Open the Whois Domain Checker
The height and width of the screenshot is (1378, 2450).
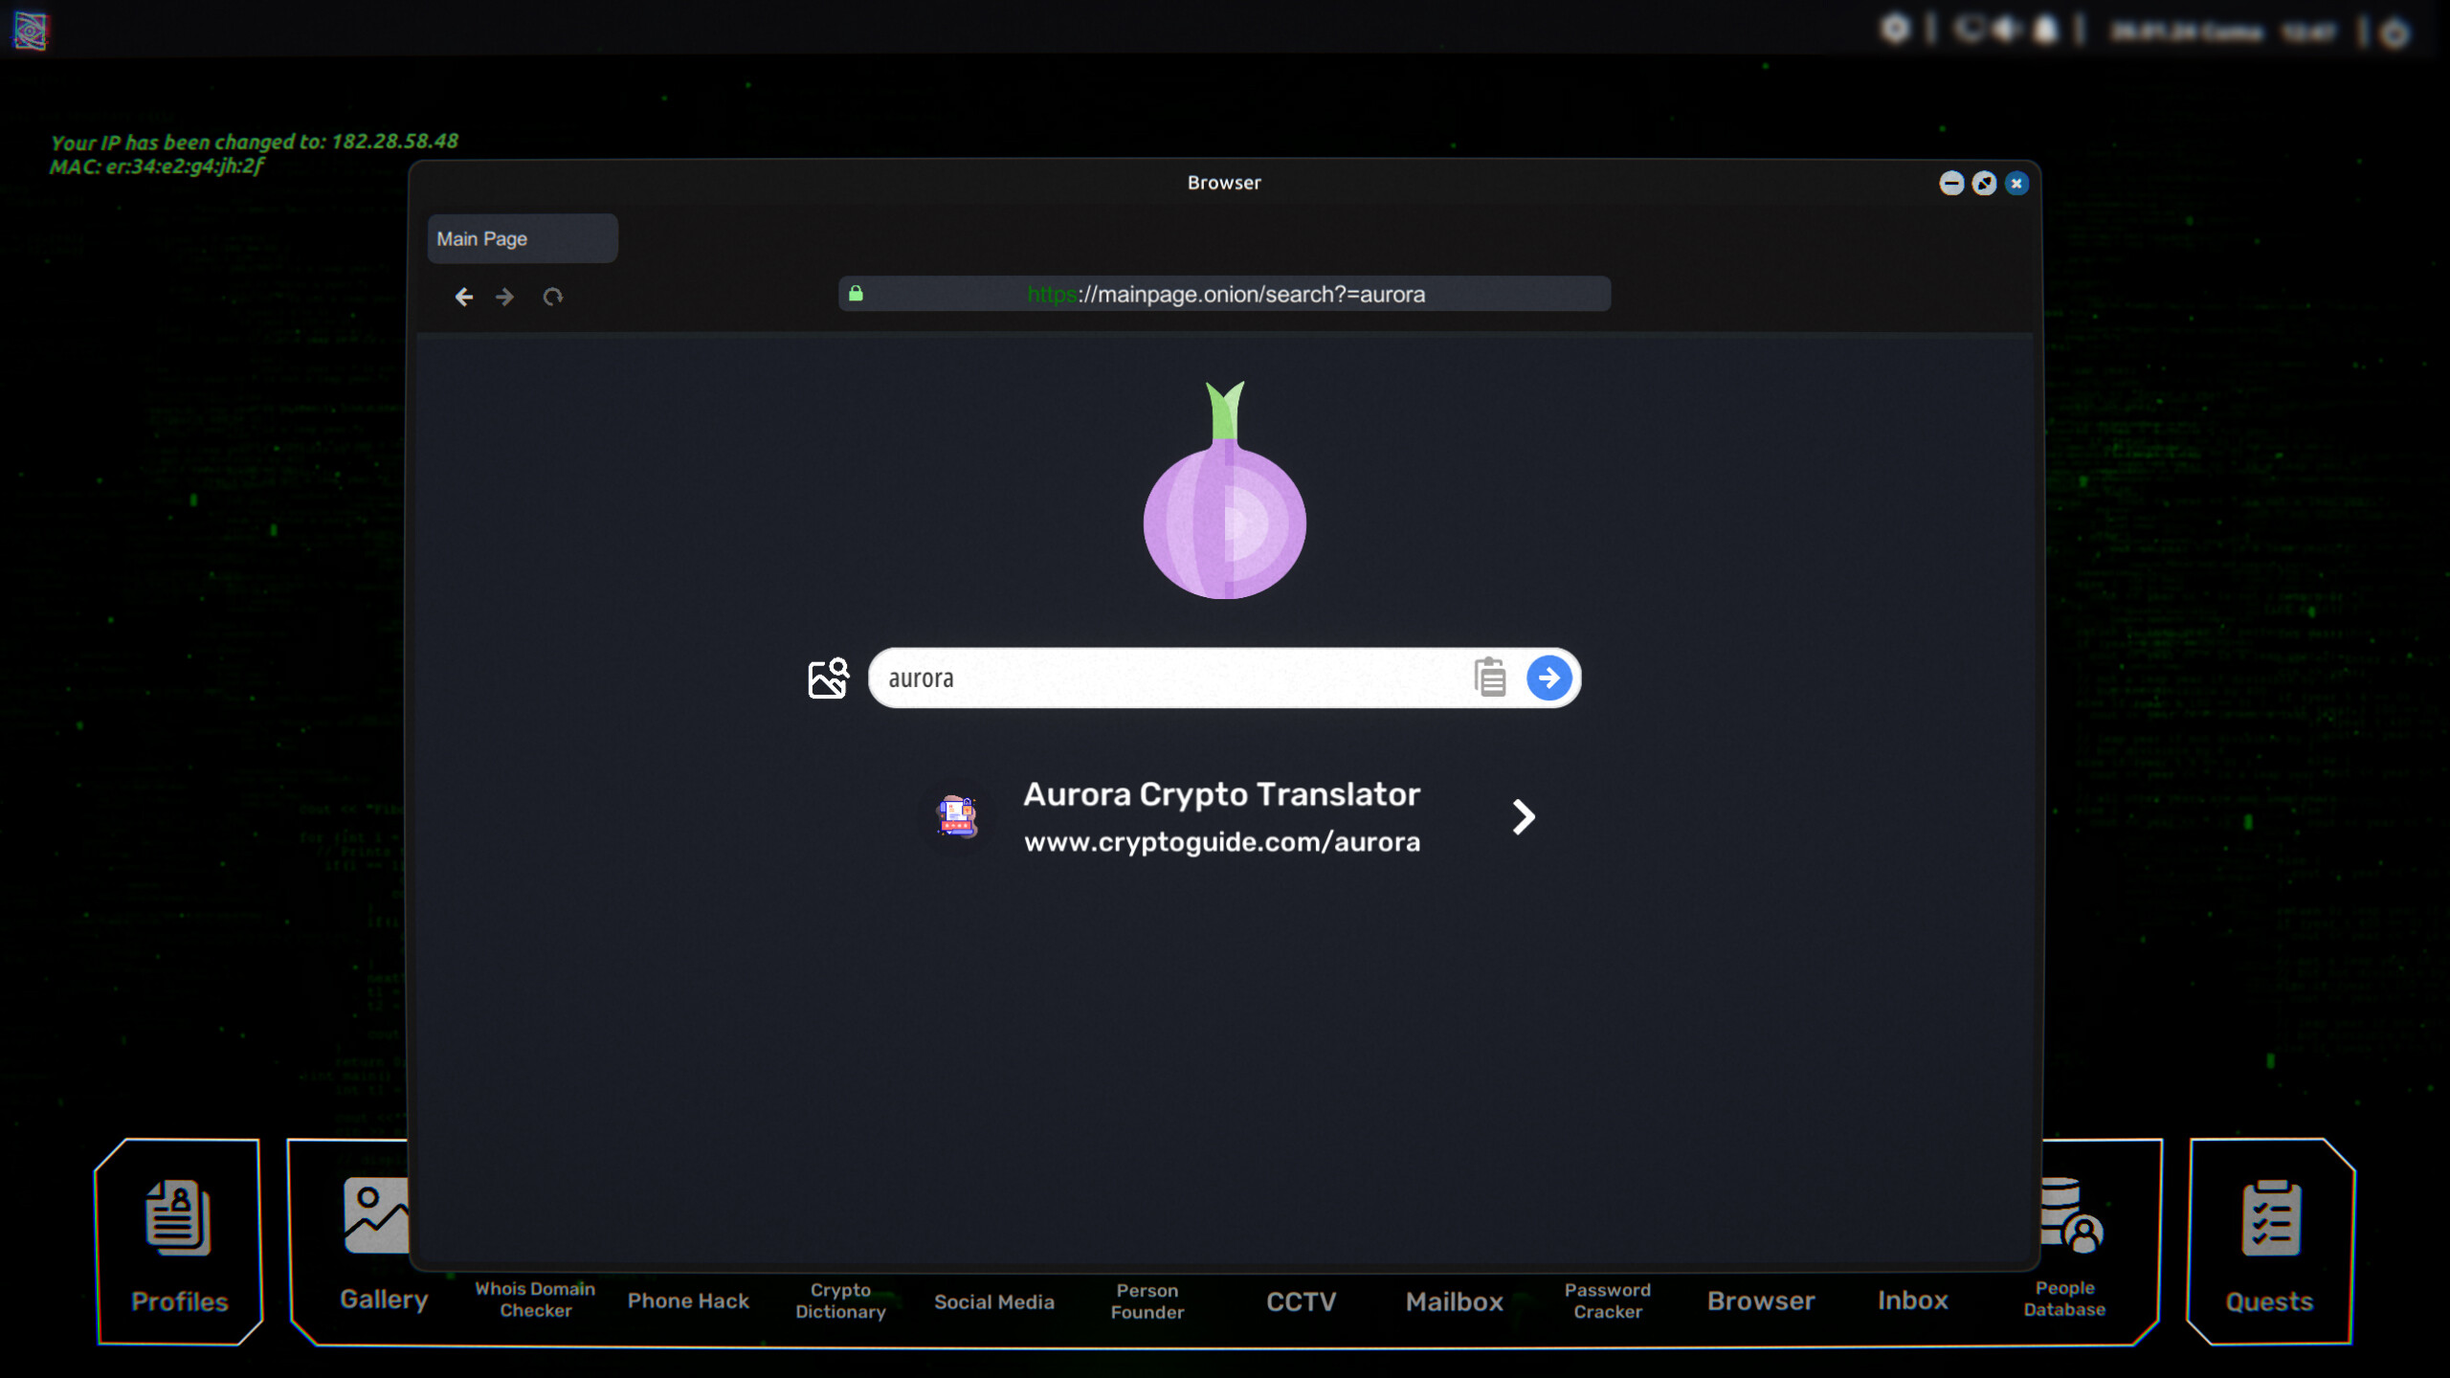(534, 1300)
